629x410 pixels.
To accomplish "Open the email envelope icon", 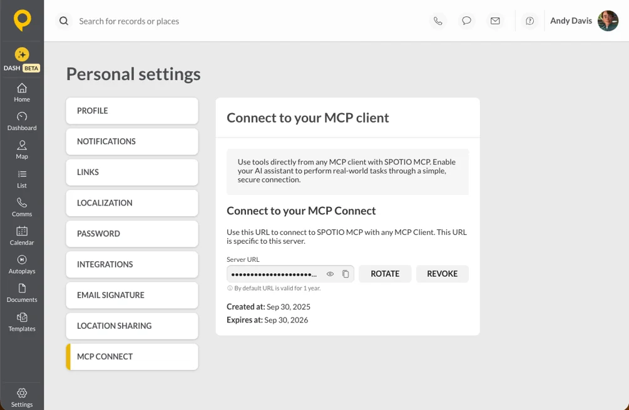I will point(496,21).
